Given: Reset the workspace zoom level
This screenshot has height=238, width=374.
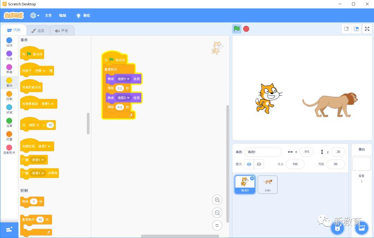Looking at the screenshot, I should pos(217,225).
